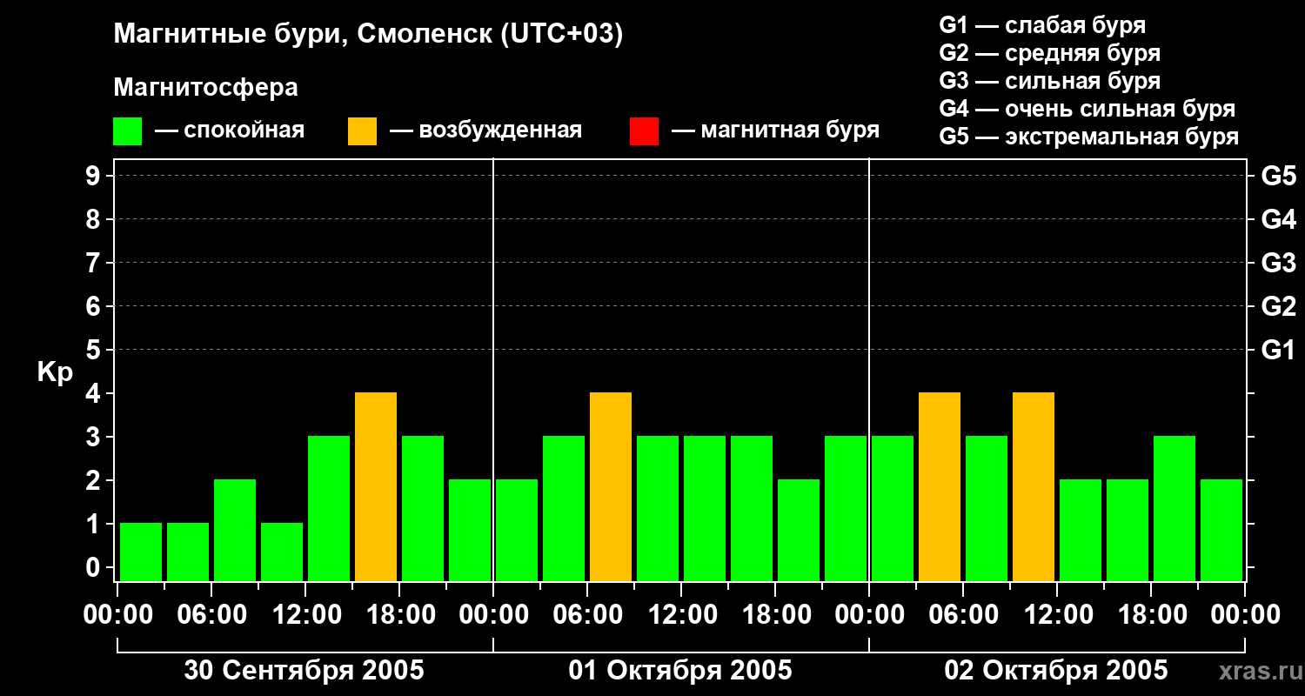
Task: Click the Kp axis label
Action: tap(55, 373)
